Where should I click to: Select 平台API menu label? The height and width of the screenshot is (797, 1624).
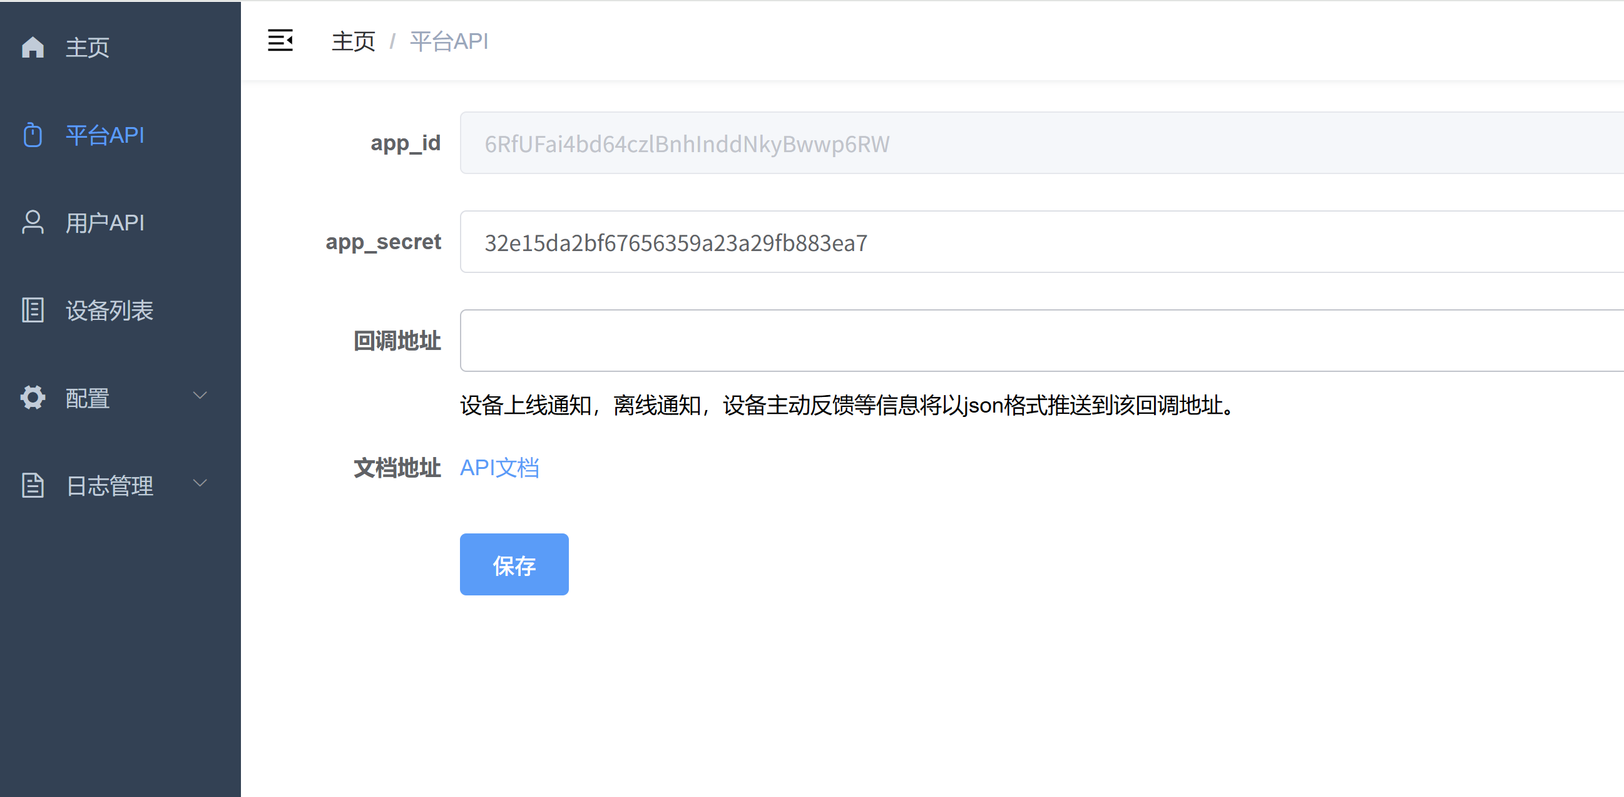point(105,135)
